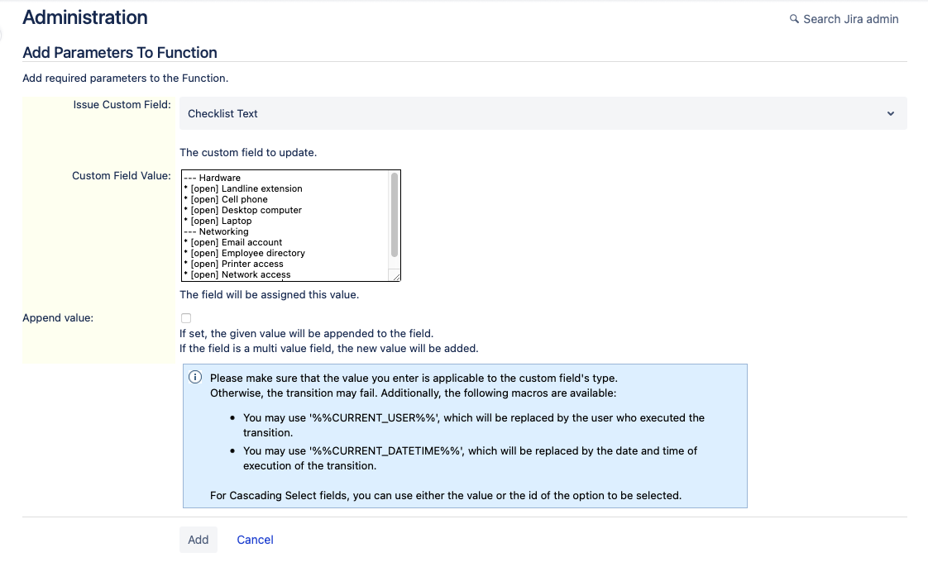Place cursor on 'Printer access' line
Image resolution: width=928 pixels, height=562 pixels.
click(252, 264)
